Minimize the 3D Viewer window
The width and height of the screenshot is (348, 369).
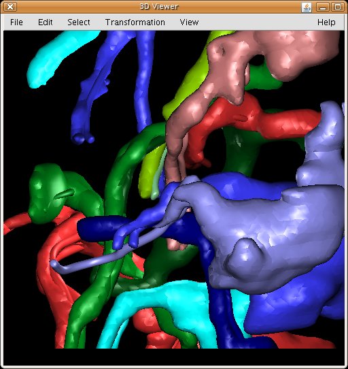[323, 7]
